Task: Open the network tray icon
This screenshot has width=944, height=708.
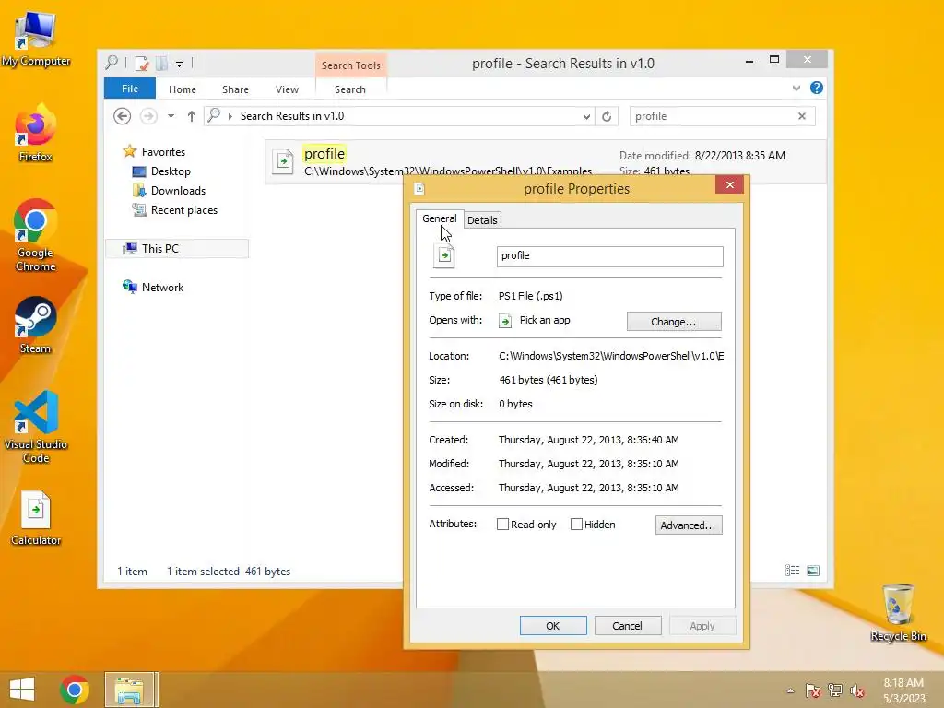Action: (835, 691)
